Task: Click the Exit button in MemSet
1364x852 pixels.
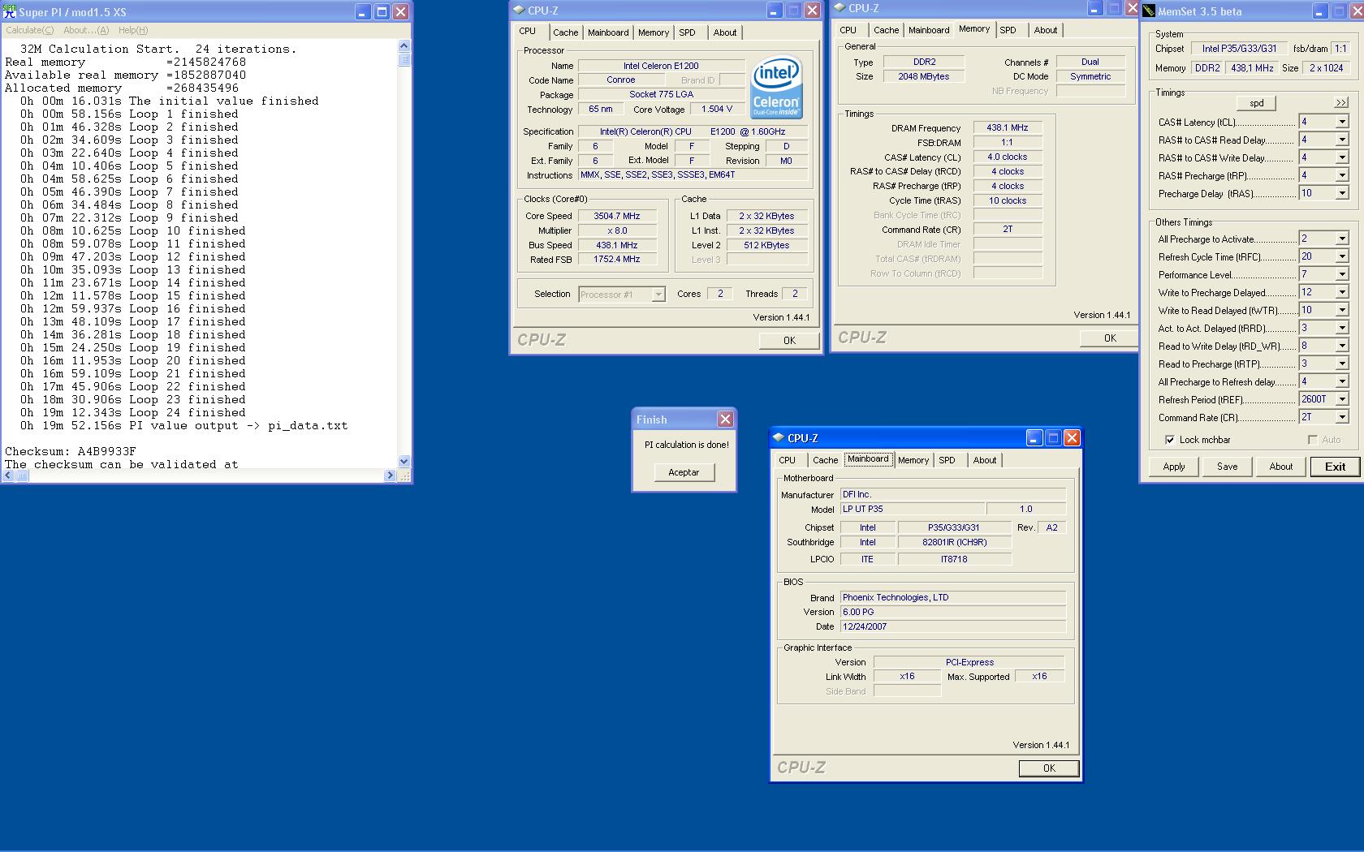Action: (x=1335, y=467)
